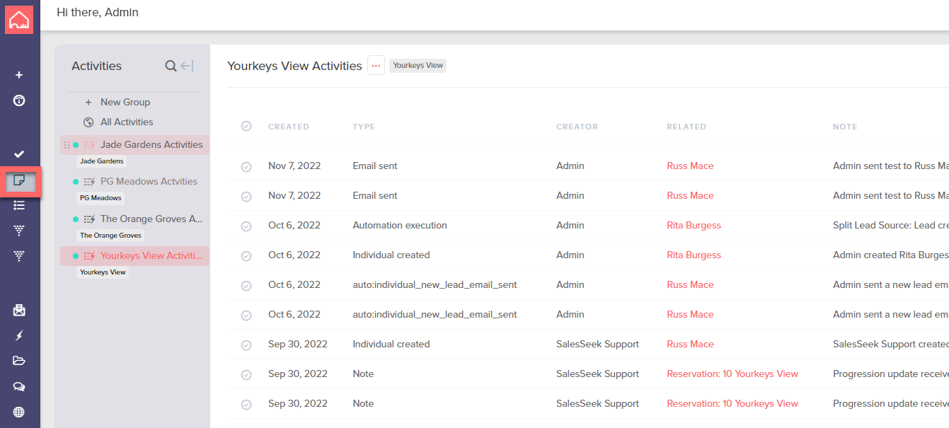This screenshot has height=428, width=949.
Task: Open the upper funnel icon in sidebar
Action: coord(19,231)
